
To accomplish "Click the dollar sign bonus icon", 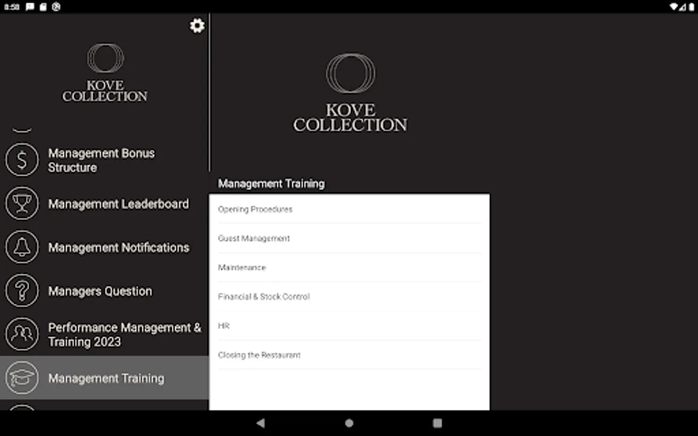I will (x=22, y=160).
